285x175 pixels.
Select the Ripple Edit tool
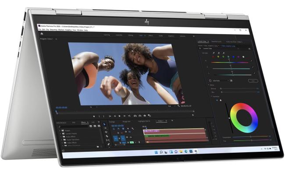tap(107, 132)
